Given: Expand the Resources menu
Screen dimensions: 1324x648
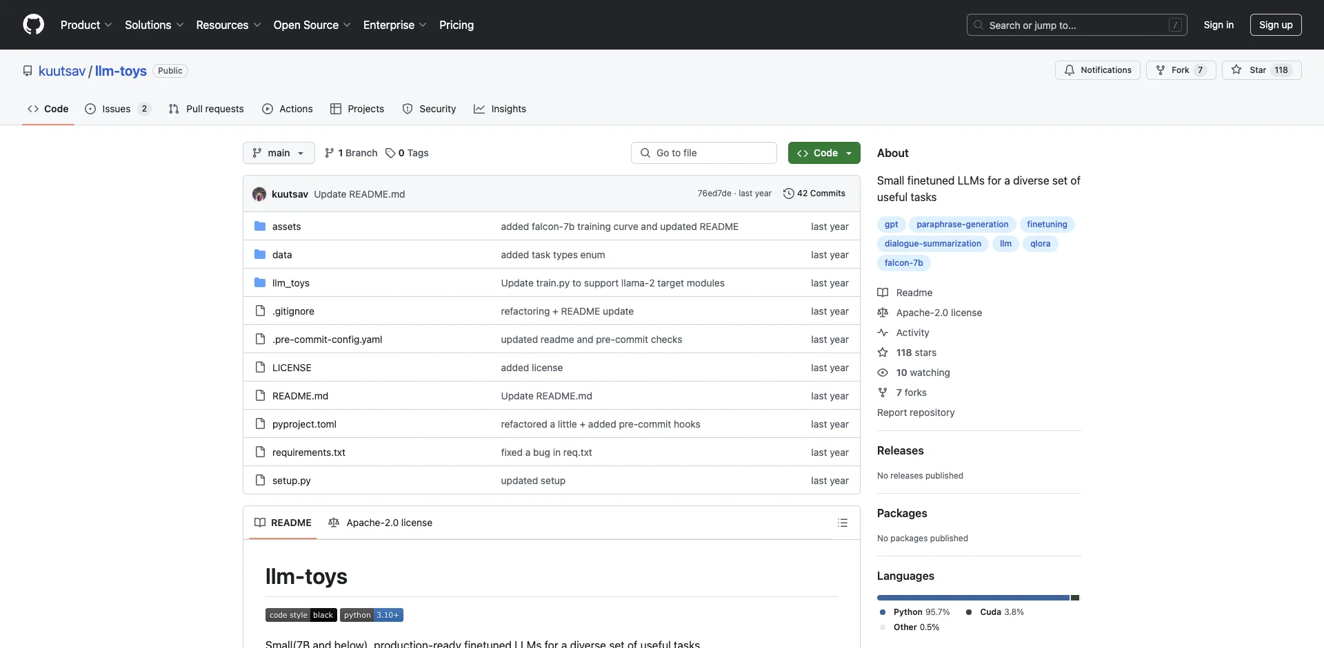Looking at the screenshot, I should point(228,25).
